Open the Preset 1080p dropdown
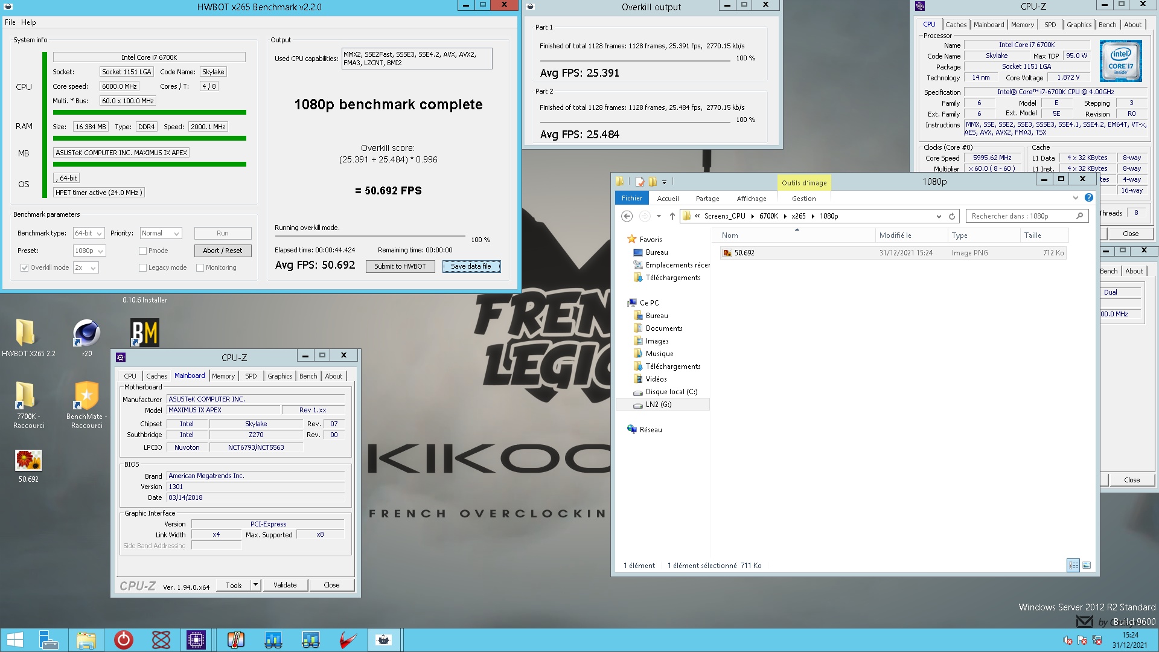The height and width of the screenshot is (652, 1159). click(x=89, y=251)
